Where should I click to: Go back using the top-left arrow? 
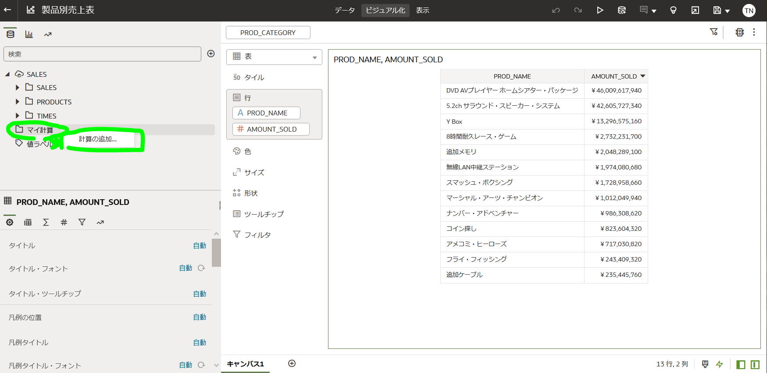tap(7, 10)
